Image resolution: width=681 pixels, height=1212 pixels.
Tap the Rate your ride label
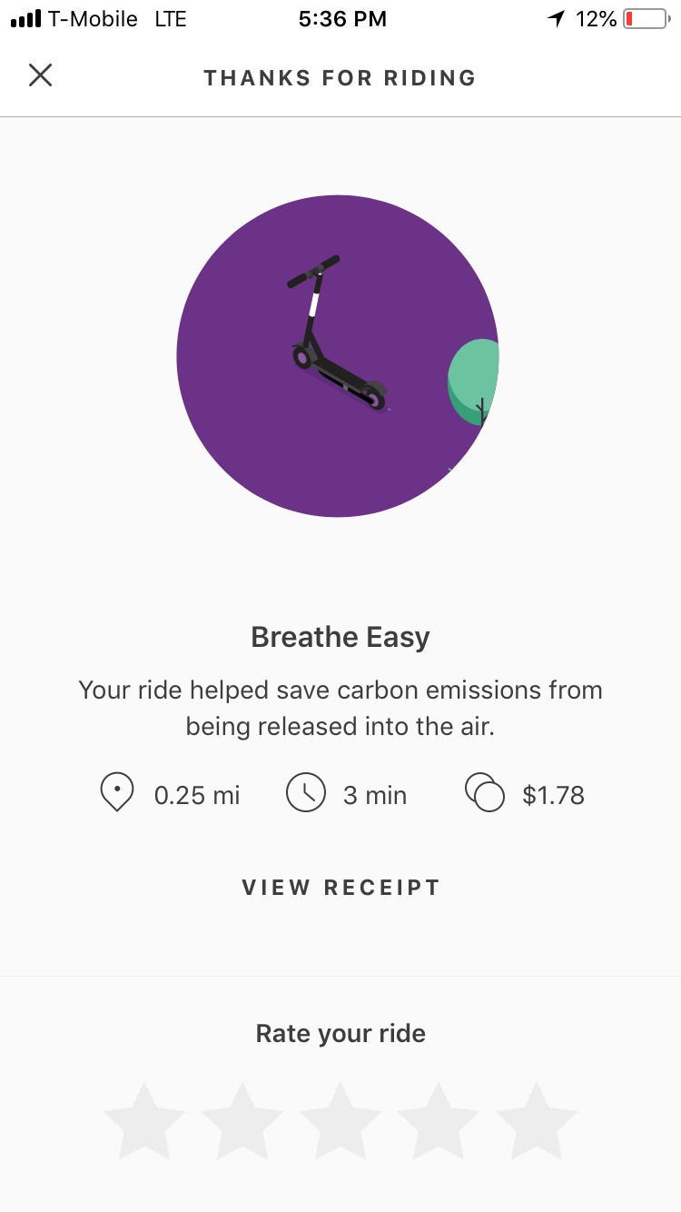340,1033
